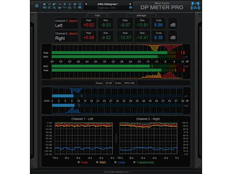Viewport: 232px width, 174px height.
Task: Click Left Crest value 8.96
Action: pyautogui.click(x=158, y=25)
